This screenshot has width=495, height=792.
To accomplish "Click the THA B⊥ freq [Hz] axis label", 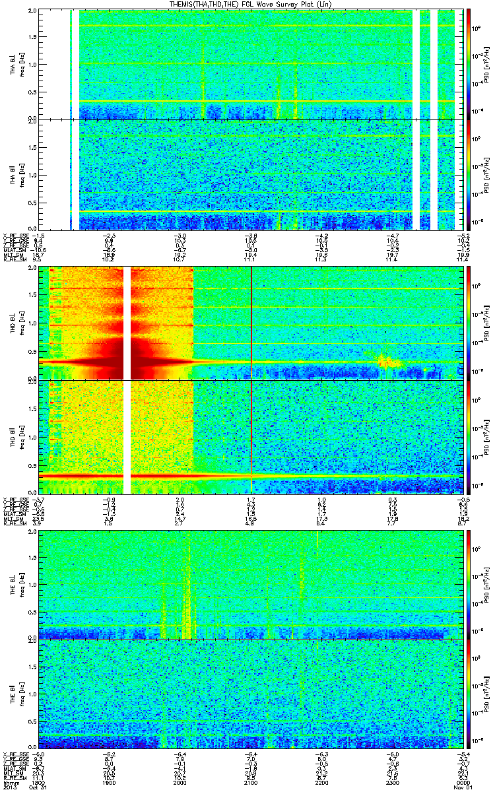I will (21, 65).
